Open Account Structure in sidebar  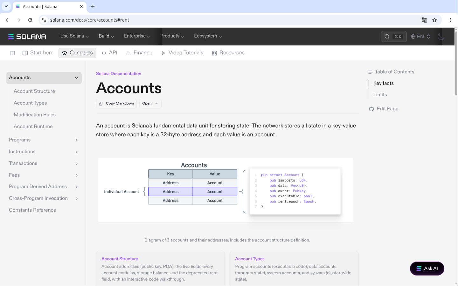pyautogui.click(x=34, y=91)
